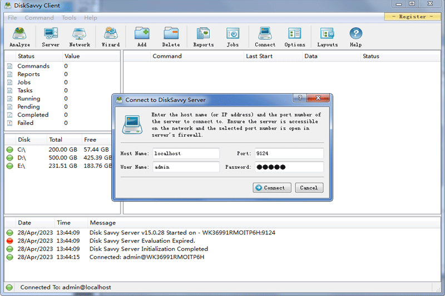Open the Layouts toolbar icon

tap(328, 37)
